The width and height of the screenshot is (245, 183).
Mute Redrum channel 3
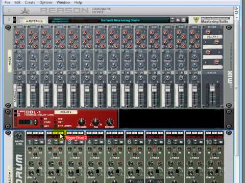pyautogui.click(x=69, y=133)
